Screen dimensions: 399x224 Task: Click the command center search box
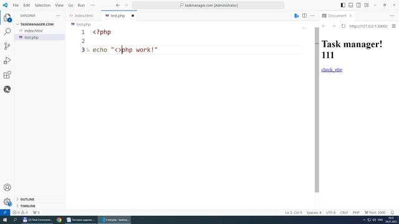point(208,5)
